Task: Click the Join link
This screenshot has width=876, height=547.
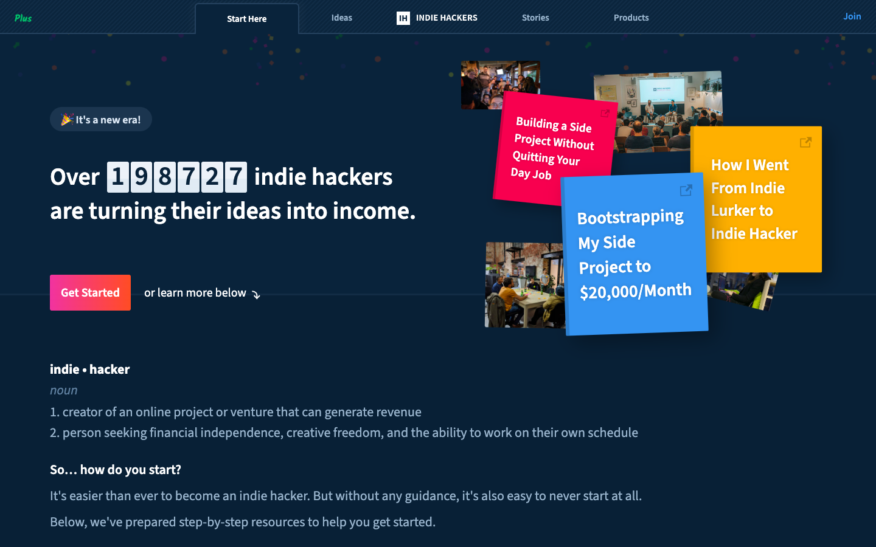Action: (x=852, y=16)
